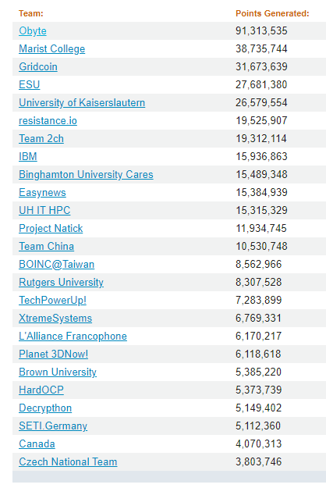
Task: Select the Easynews team link
Action: pyautogui.click(x=42, y=193)
